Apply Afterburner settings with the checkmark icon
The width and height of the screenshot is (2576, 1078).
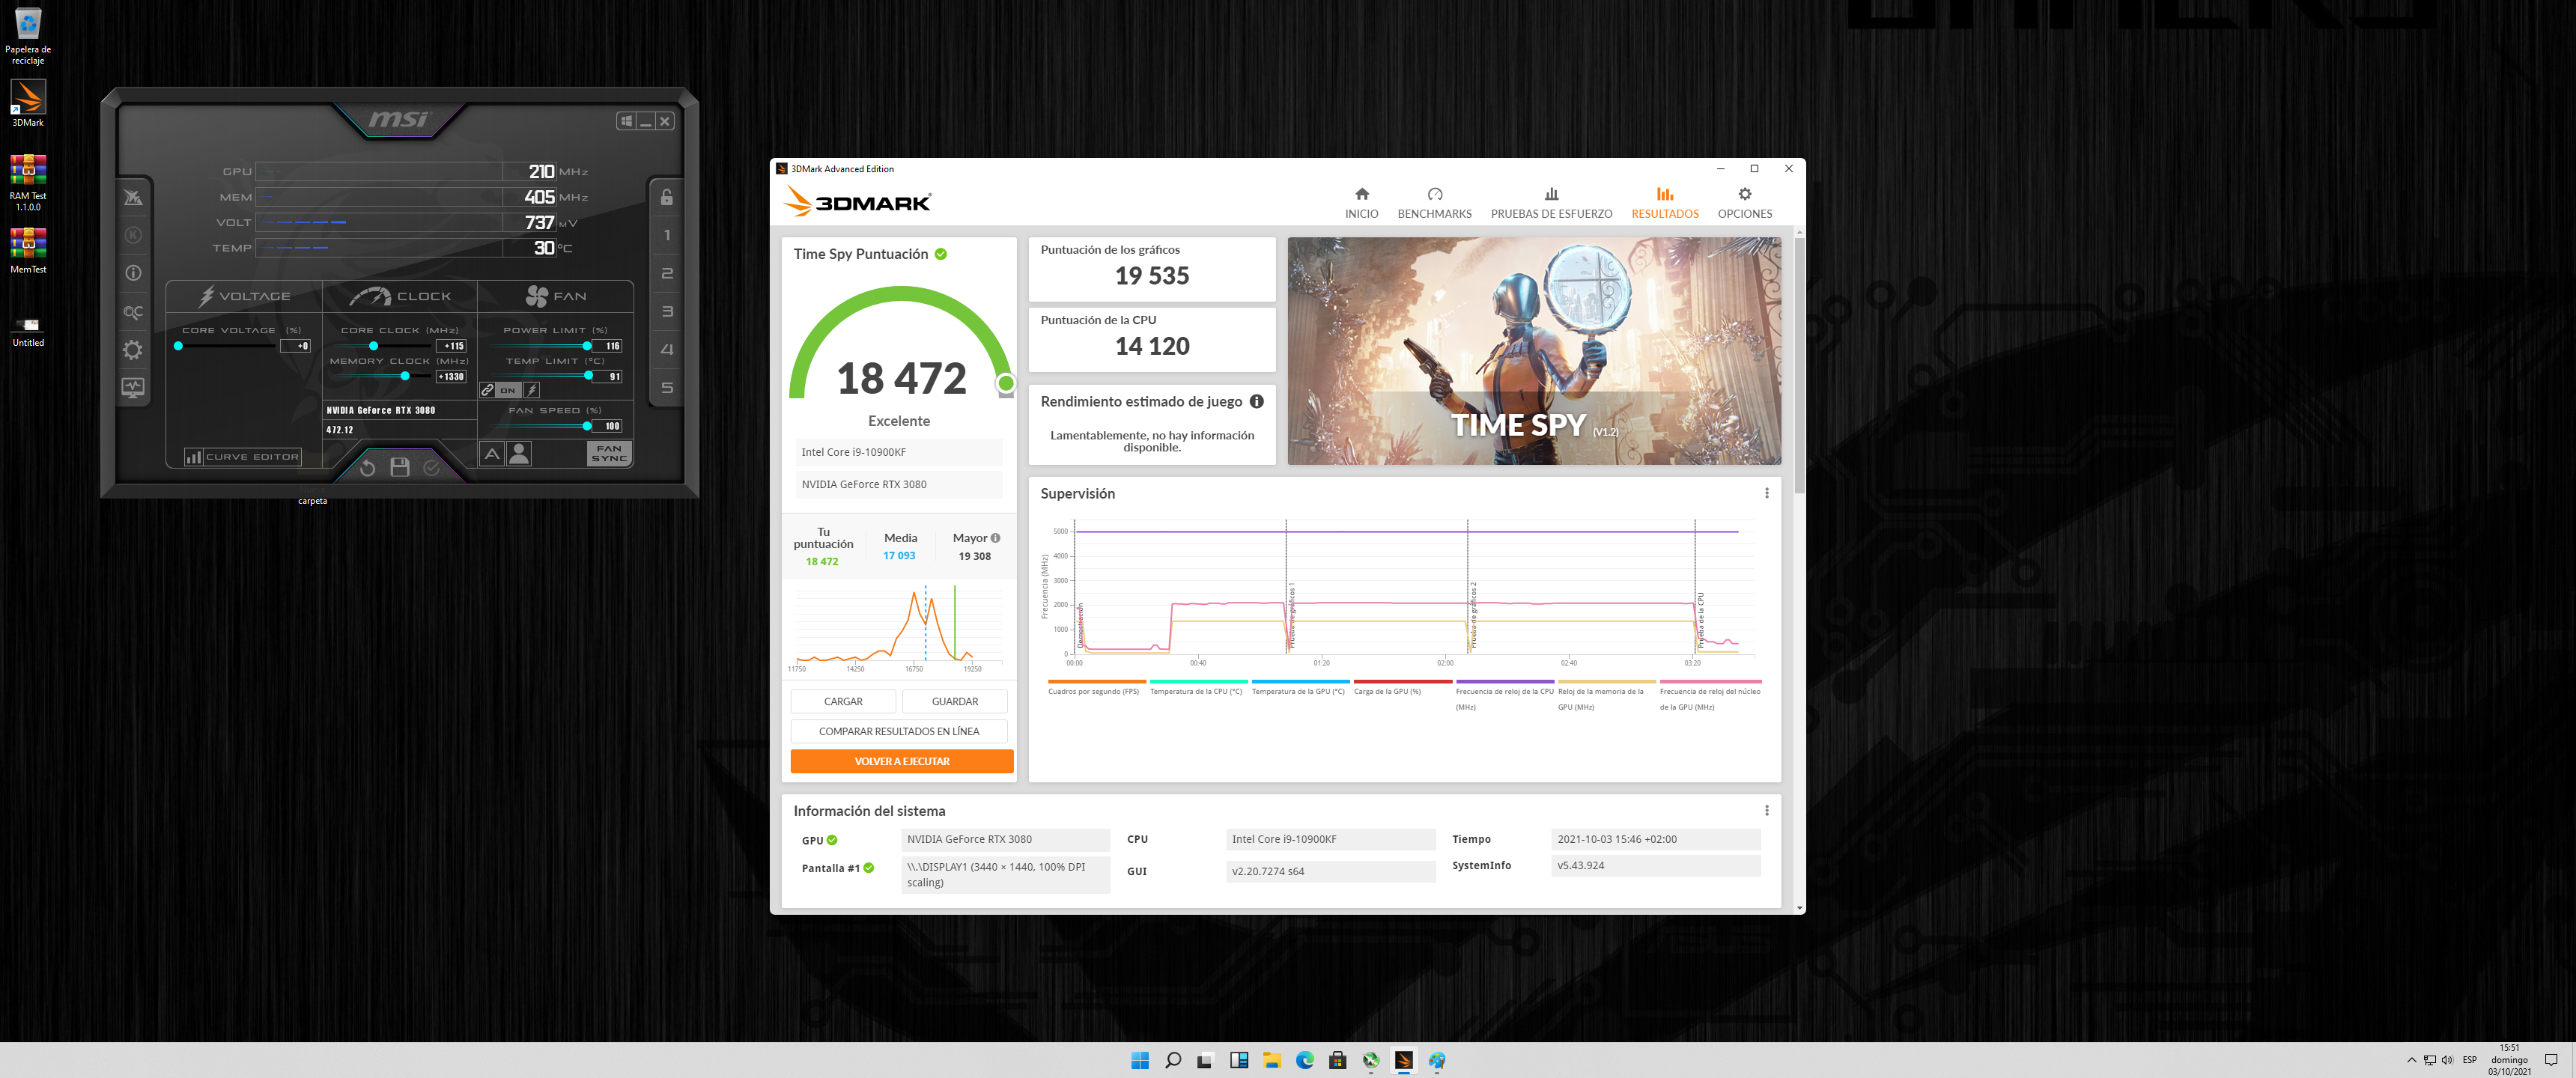pyautogui.click(x=432, y=467)
